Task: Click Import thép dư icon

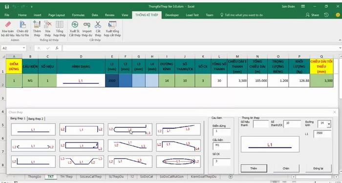Action: tap(87, 24)
